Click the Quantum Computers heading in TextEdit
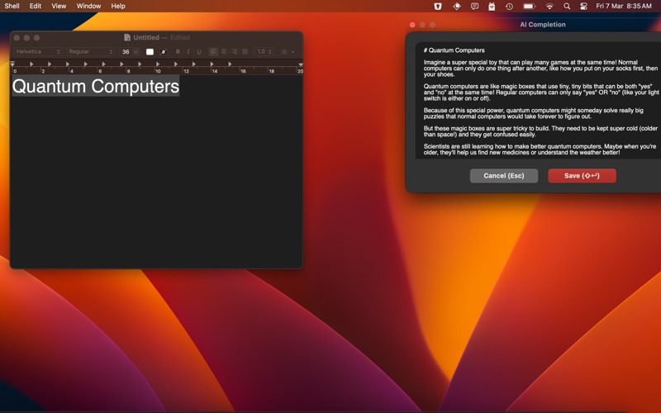This screenshot has width=661, height=413. pyautogui.click(x=96, y=87)
